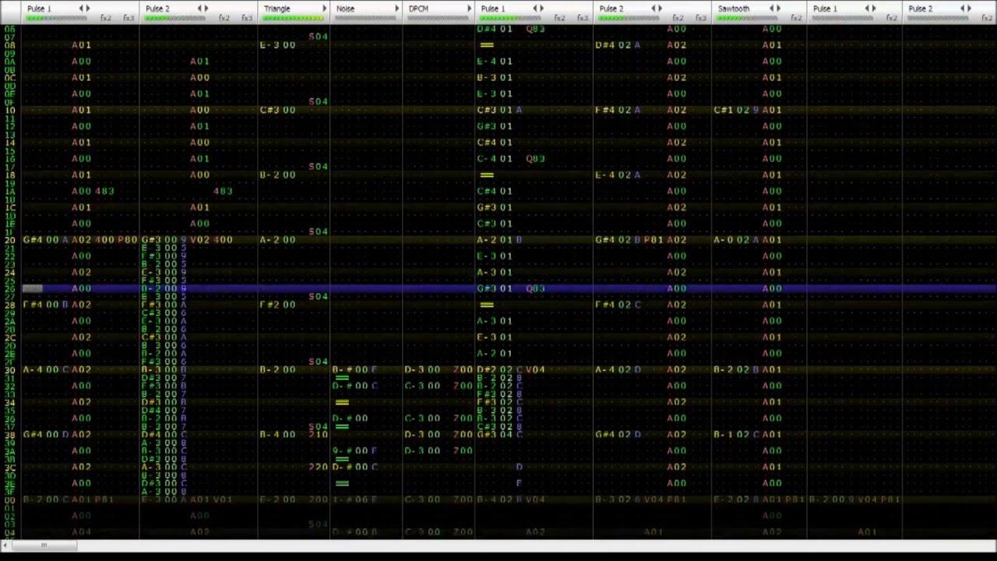Click the Sawtooth channel volume meter
Image resolution: width=997 pixels, height=561 pixels.
coord(747,18)
